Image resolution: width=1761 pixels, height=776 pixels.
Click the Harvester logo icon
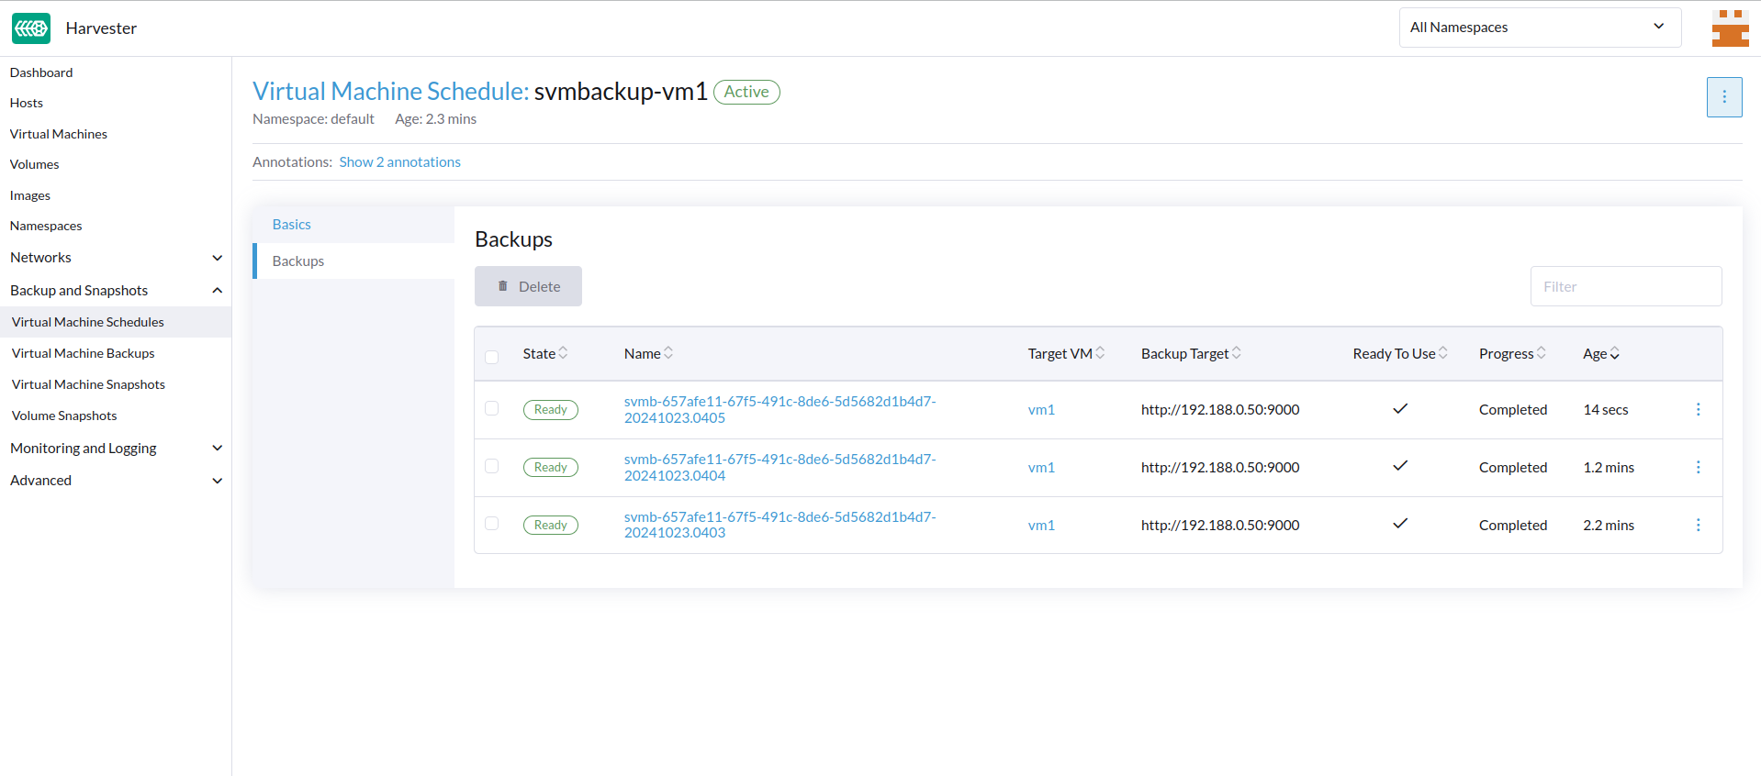coord(31,28)
